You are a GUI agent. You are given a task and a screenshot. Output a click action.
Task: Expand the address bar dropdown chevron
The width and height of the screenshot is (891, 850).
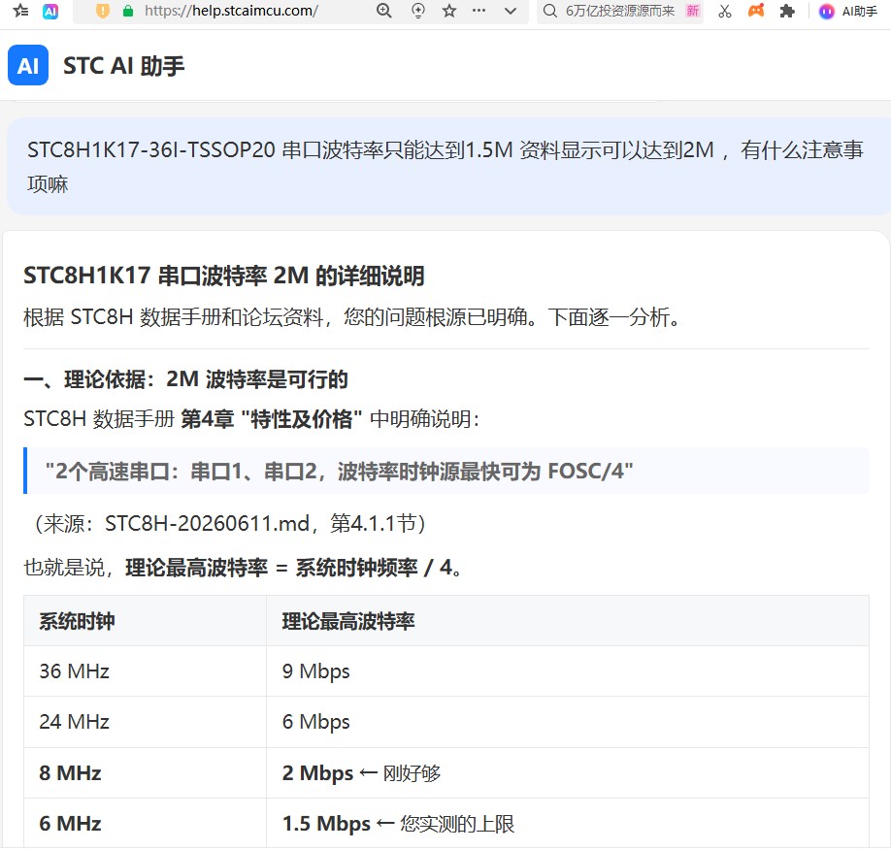pyautogui.click(x=511, y=11)
